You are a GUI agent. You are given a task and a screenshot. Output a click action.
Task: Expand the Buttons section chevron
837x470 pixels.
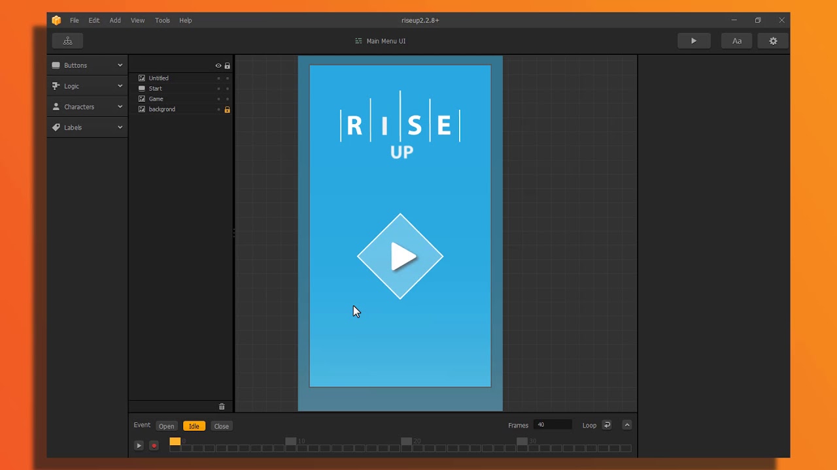click(x=120, y=65)
